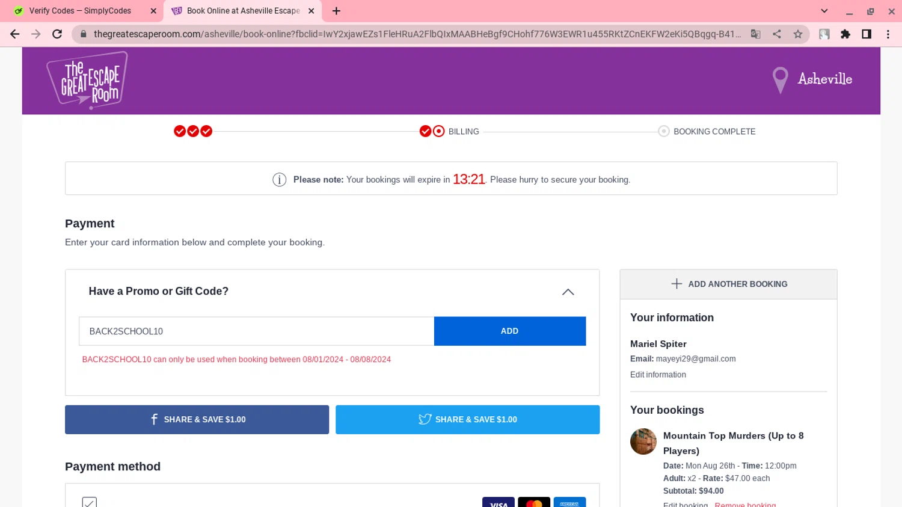This screenshot has height=507, width=902.
Task: Click the third completed step checkmark
Action: pos(206,131)
